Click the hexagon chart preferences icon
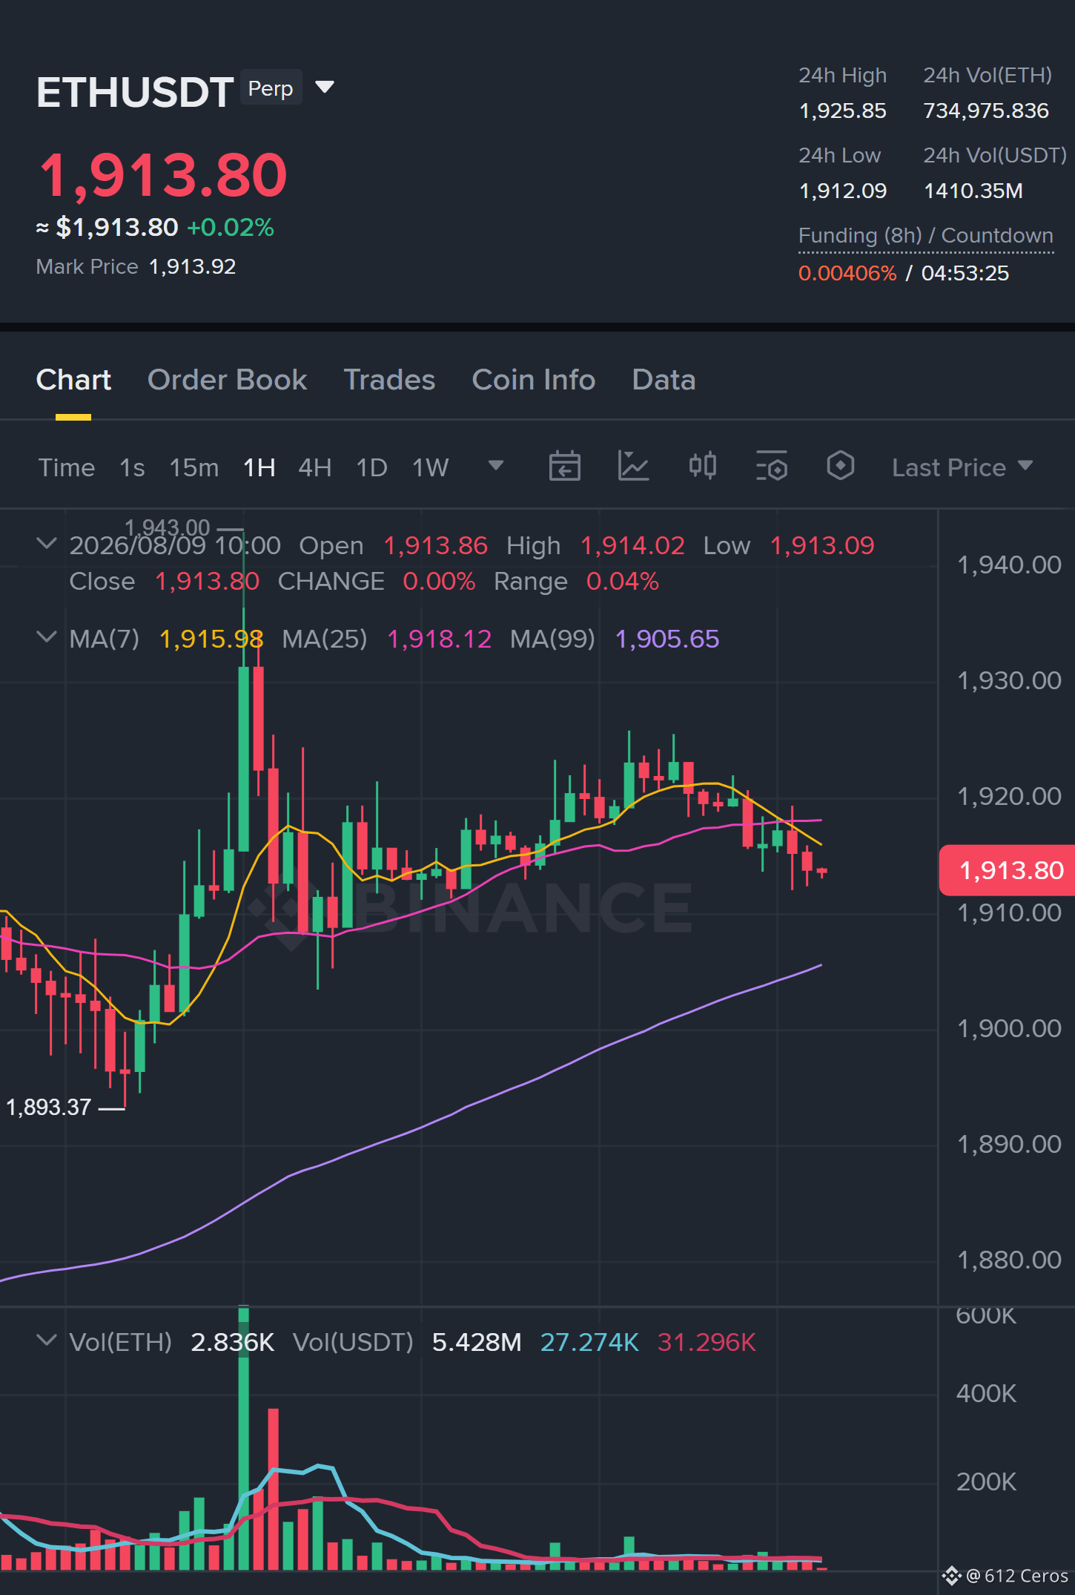Screen dimensions: 1075x1595 point(841,467)
